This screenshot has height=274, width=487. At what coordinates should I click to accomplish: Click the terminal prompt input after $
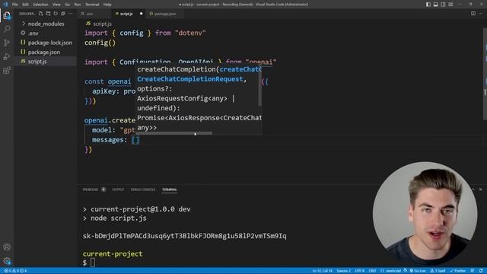coord(93,263)
